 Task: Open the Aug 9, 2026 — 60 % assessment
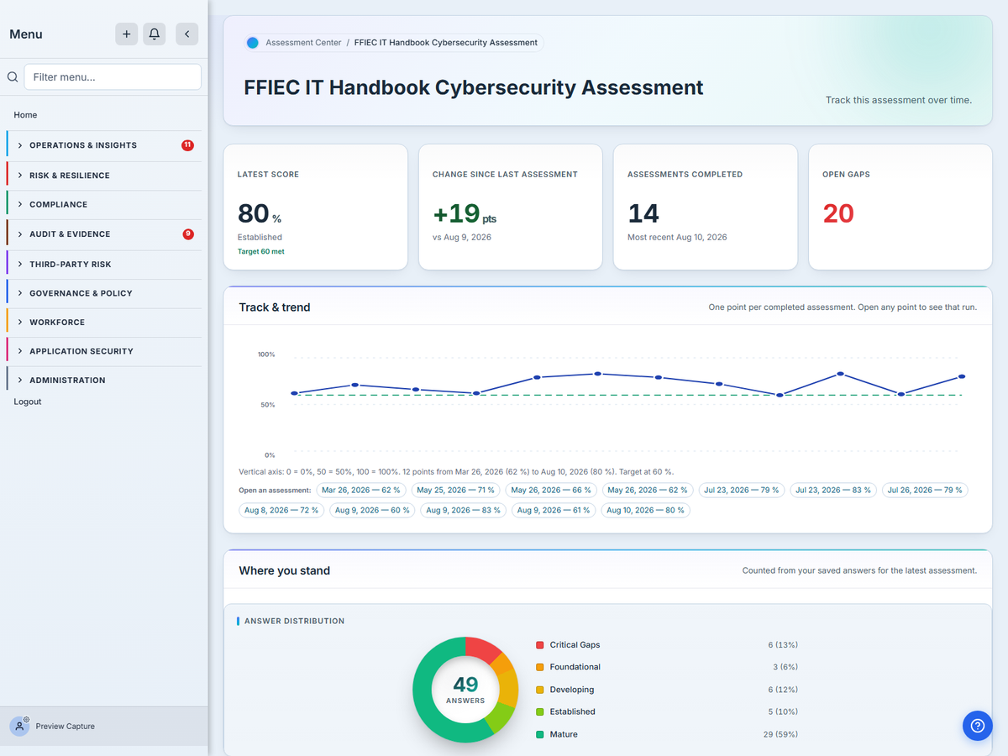click(x=372, y=510)
